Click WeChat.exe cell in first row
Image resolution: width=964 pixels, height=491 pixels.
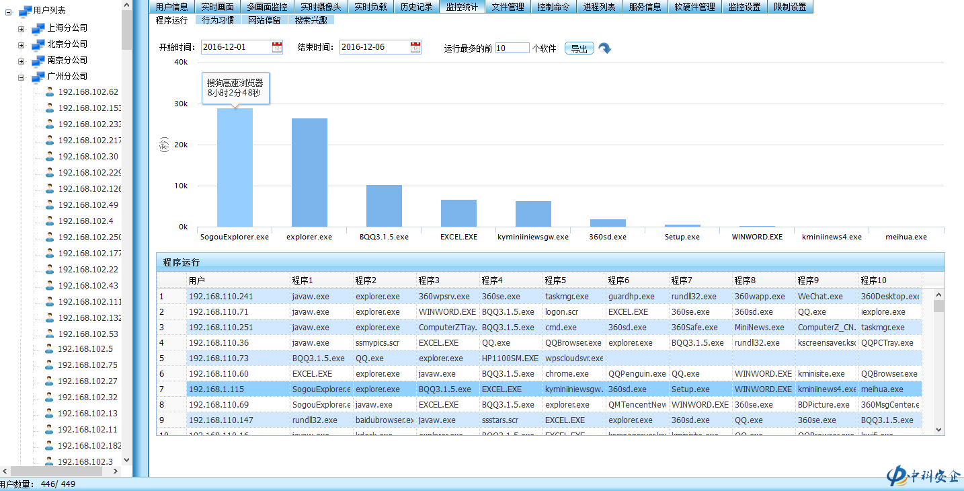[x=827, y=296]
